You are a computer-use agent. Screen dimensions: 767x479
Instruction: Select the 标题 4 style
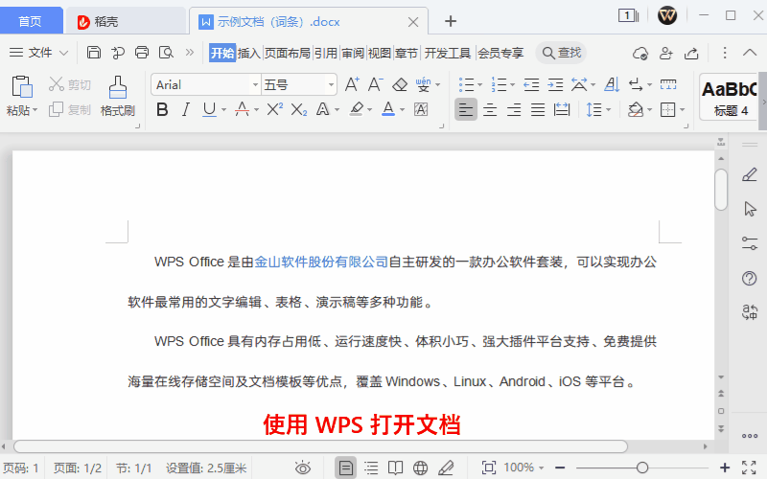click(729, 97)
